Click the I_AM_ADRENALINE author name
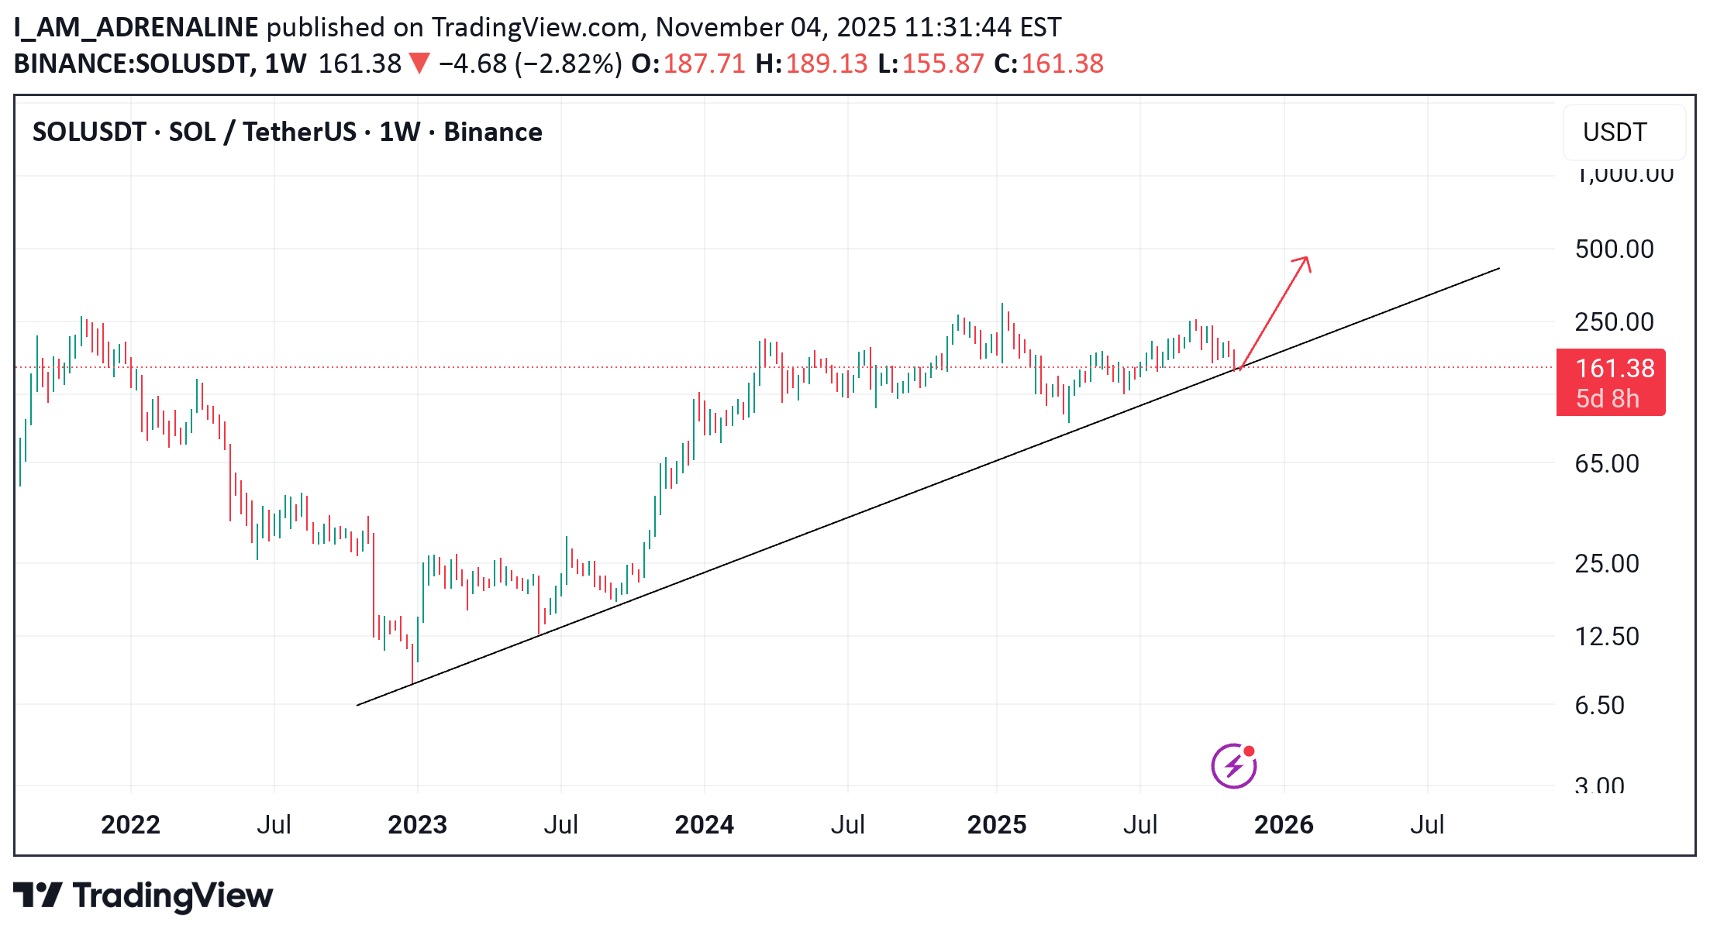Screen dimensions: 1710x935 (x=136, y=27)
